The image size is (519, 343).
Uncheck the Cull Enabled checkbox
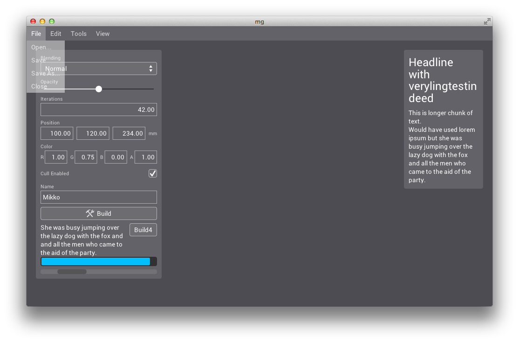[x=153, y=173]
